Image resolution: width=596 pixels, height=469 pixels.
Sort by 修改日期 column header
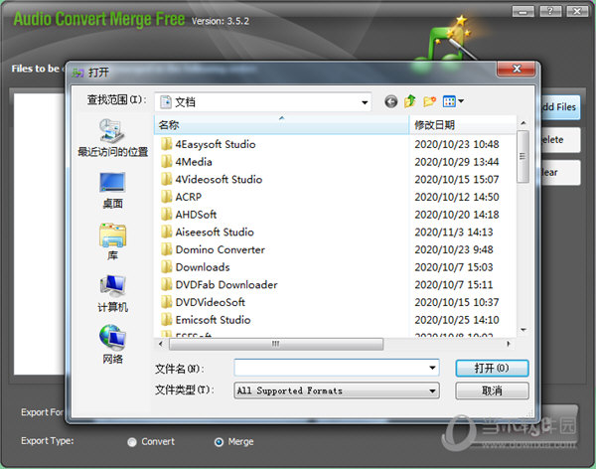(x=463, y=125)
